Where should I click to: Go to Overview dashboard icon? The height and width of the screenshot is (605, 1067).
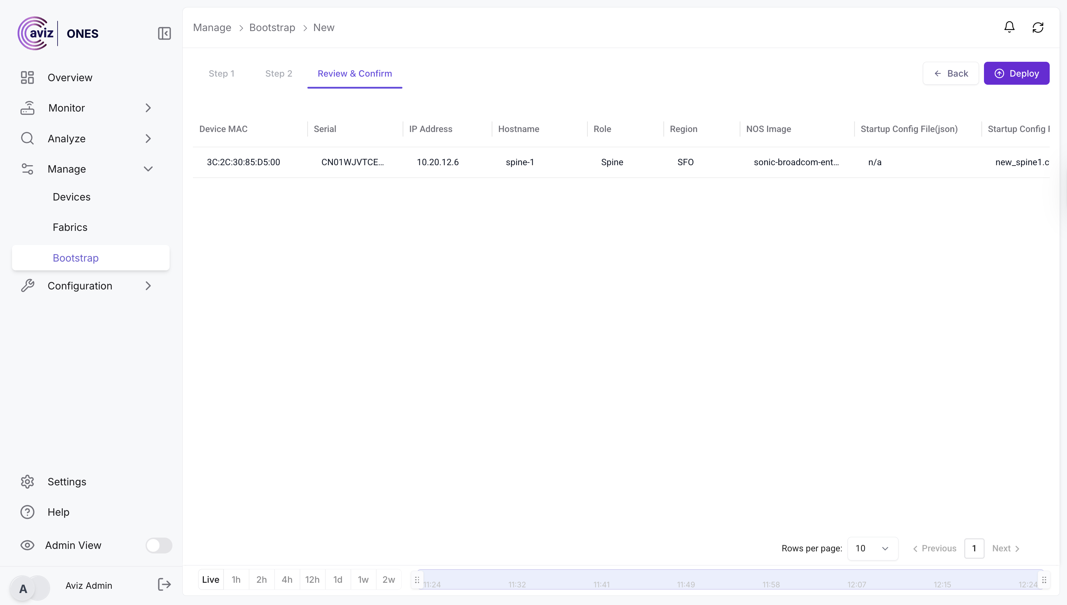tap(28, 77)
